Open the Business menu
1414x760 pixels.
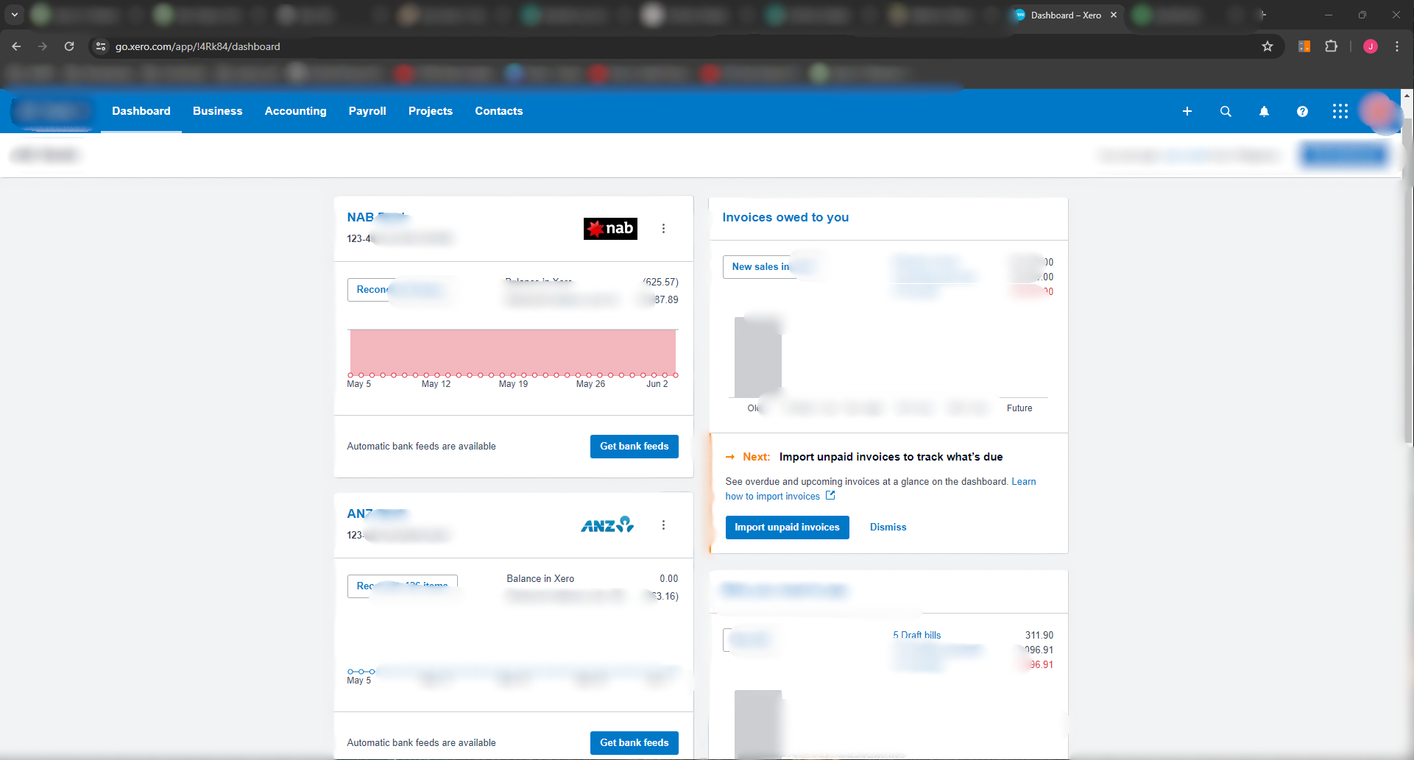[217, 111]
